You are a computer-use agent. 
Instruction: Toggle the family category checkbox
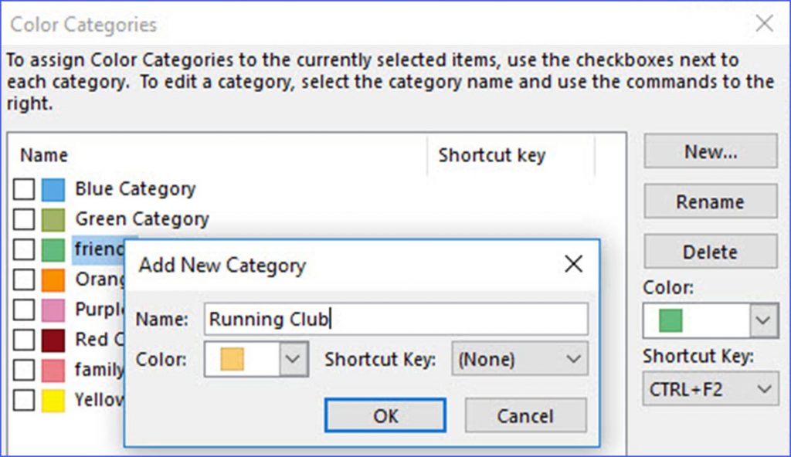pyautogui.click(x=24, y=371)
